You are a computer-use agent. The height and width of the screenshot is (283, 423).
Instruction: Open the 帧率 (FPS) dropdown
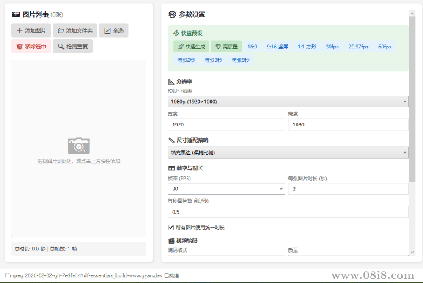point(226,188)
